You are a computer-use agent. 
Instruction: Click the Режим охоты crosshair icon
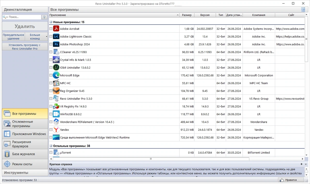click(7, 164)
